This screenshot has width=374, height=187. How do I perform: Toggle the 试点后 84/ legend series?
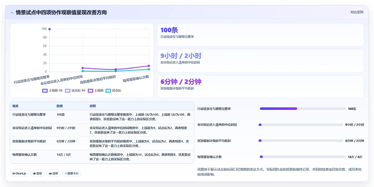pos(75,90)
